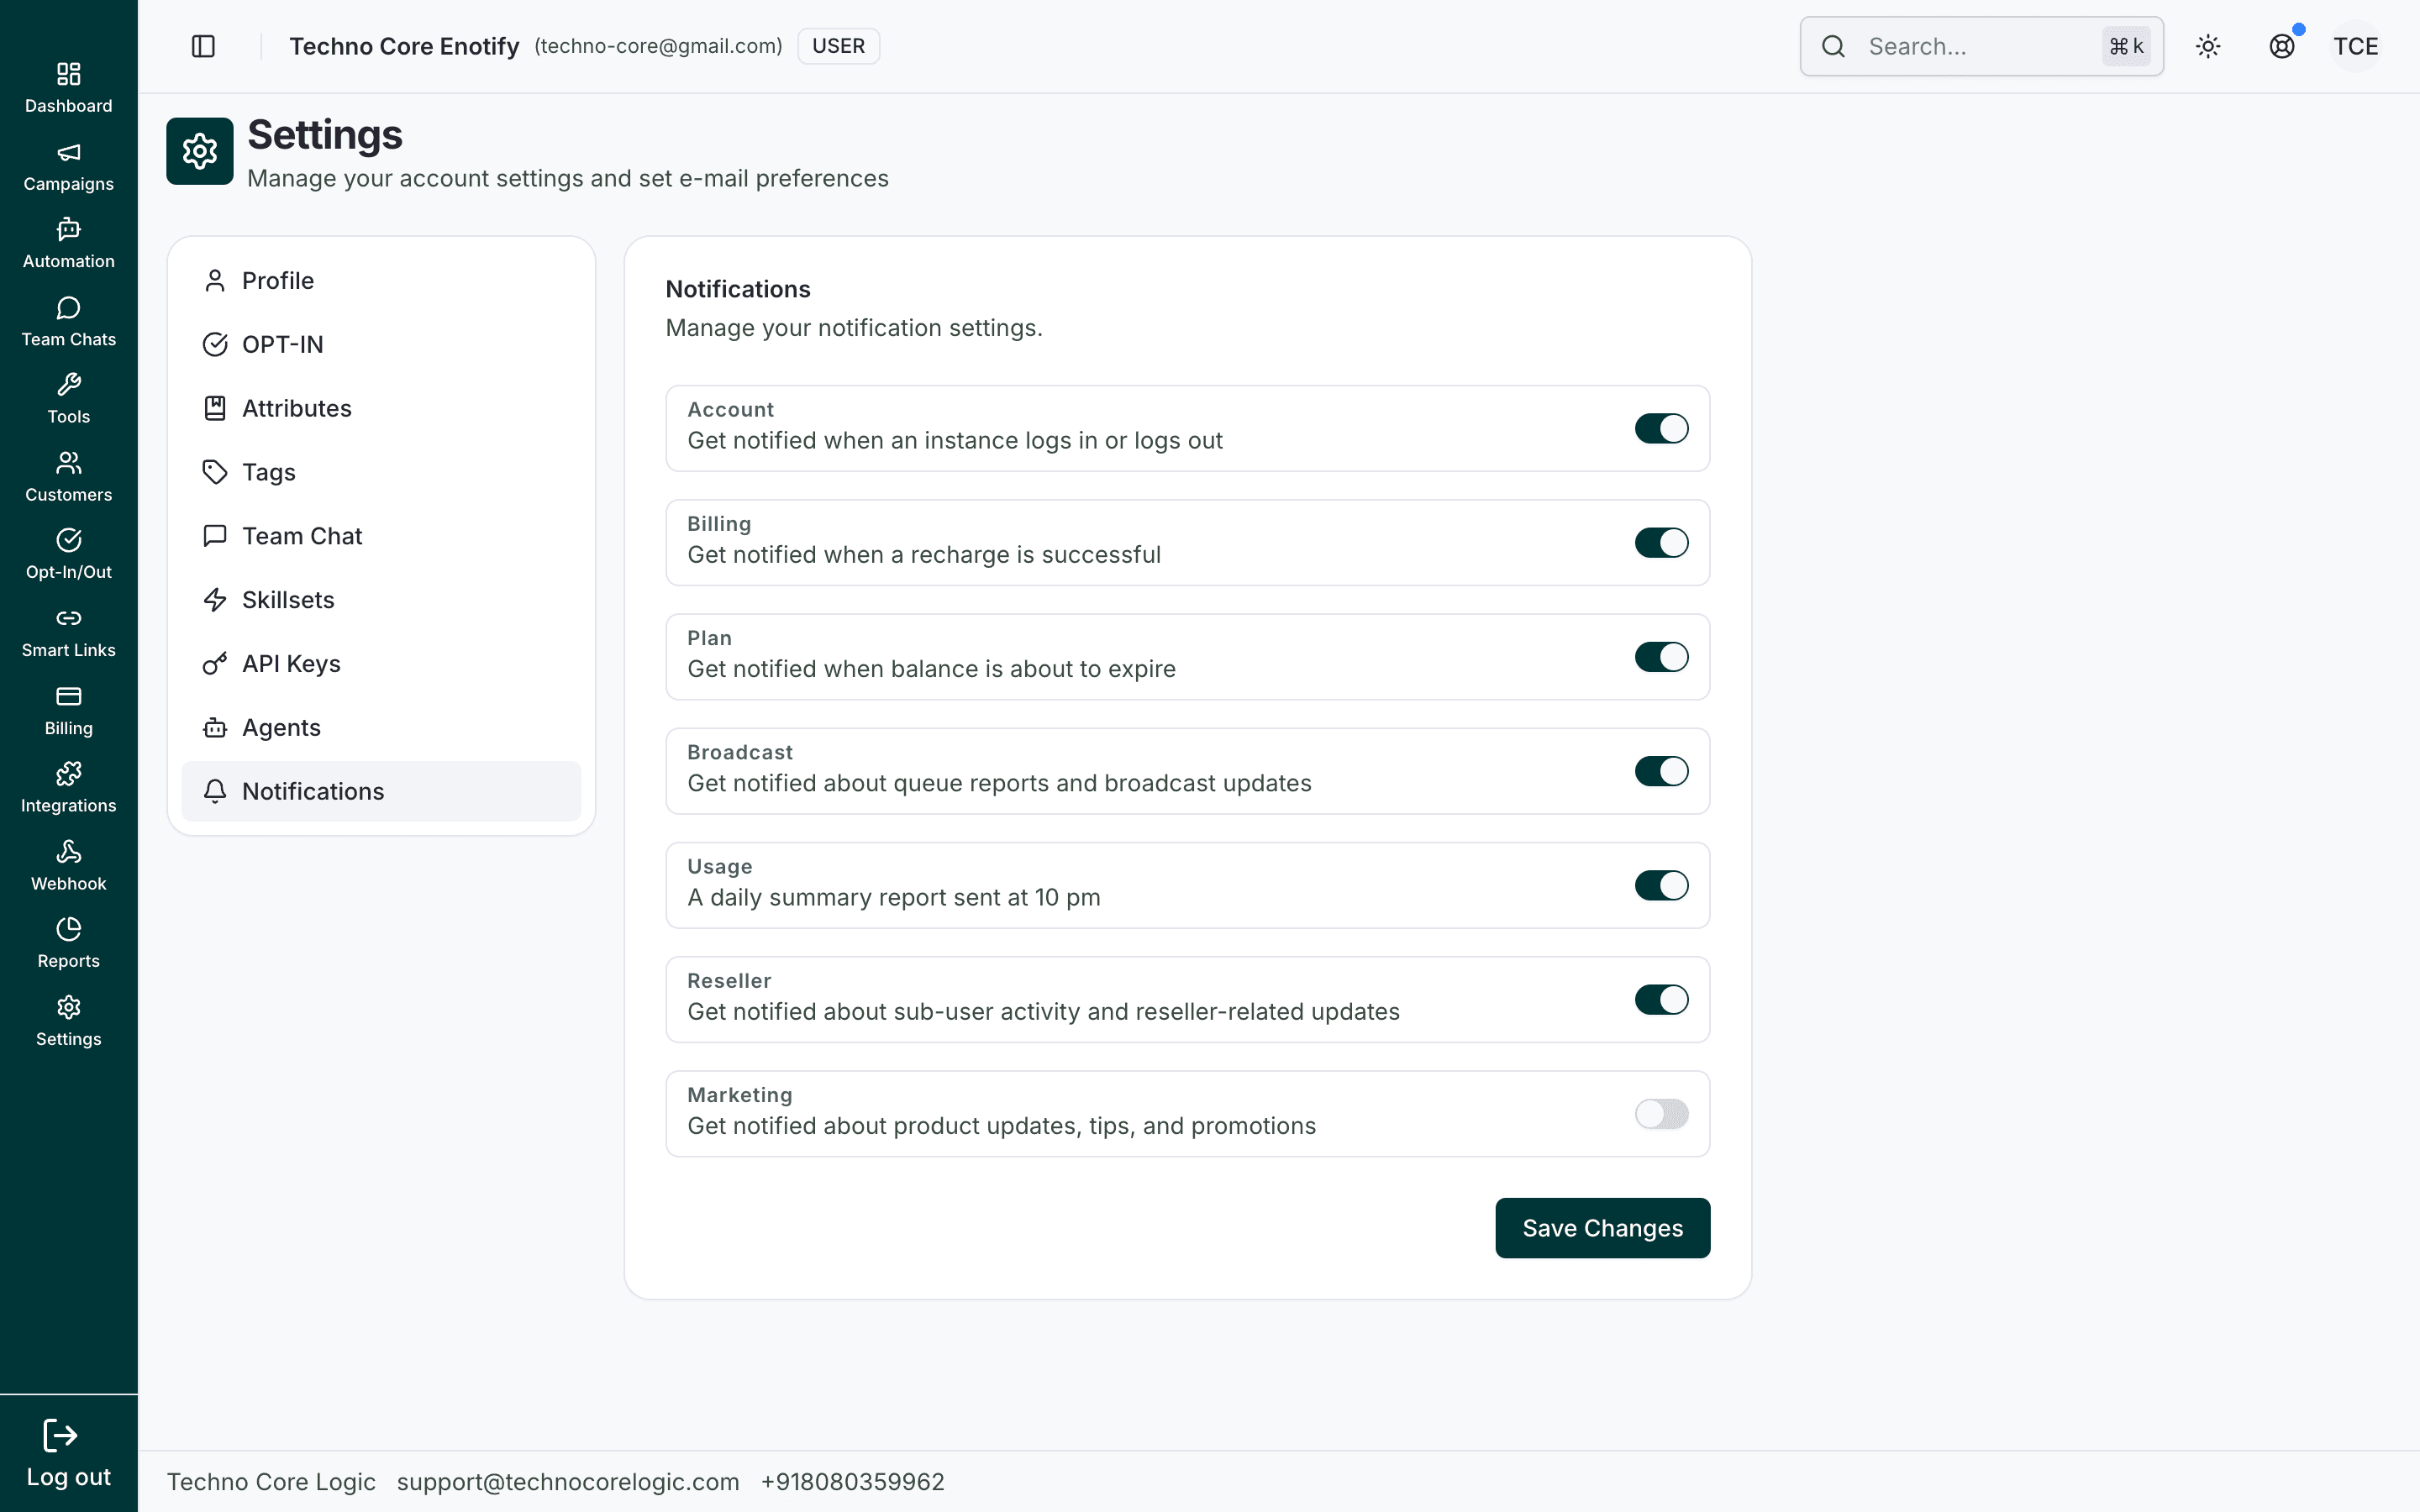2420x1512 pixels.
Task: Click the Log out icon
Action: [60, 1436]
